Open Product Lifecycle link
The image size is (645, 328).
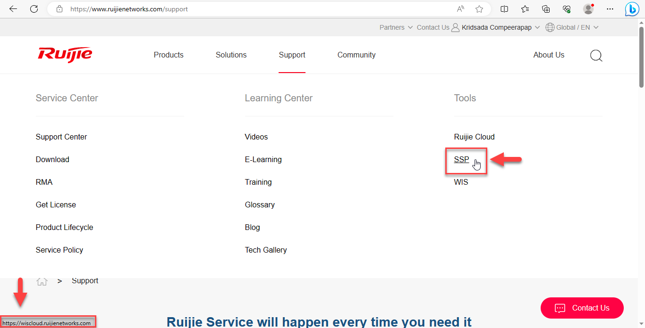64,227
